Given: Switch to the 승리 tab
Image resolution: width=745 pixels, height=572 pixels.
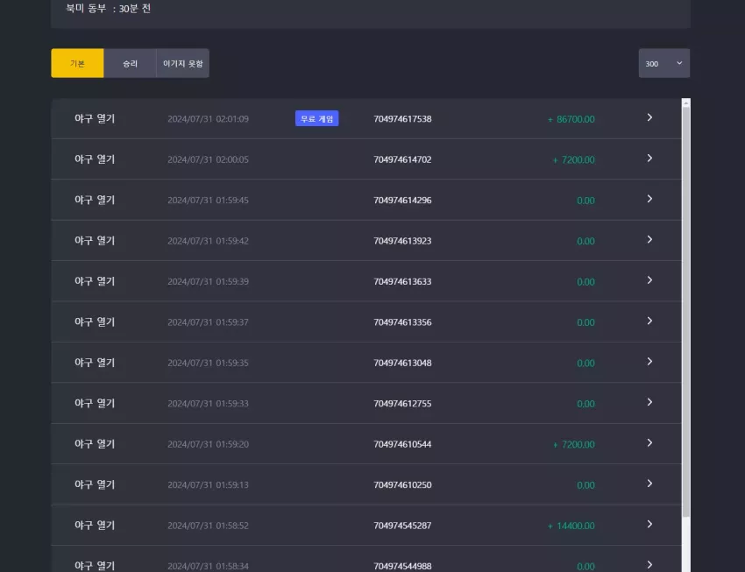Looking at the screenshot, I should pos(130,63).
